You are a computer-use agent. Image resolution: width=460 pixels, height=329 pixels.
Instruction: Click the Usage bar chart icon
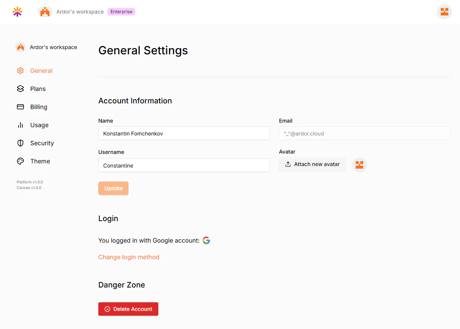[20, 125]
